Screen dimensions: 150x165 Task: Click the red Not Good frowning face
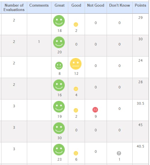(95, 110)
